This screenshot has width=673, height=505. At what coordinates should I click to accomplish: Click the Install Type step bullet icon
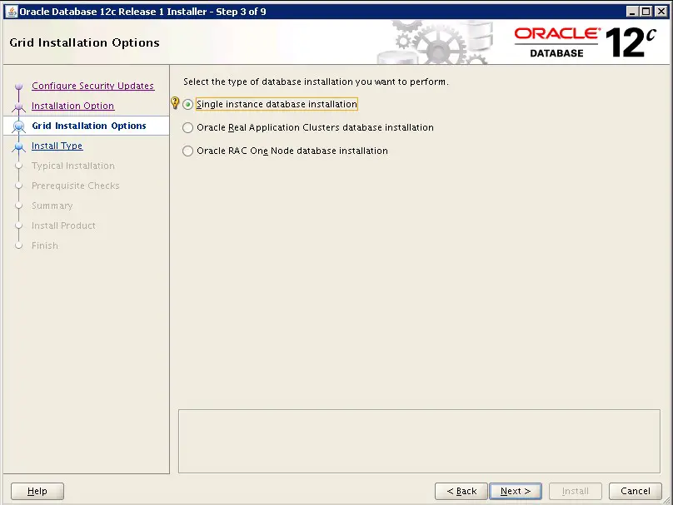tap(18, 146)
